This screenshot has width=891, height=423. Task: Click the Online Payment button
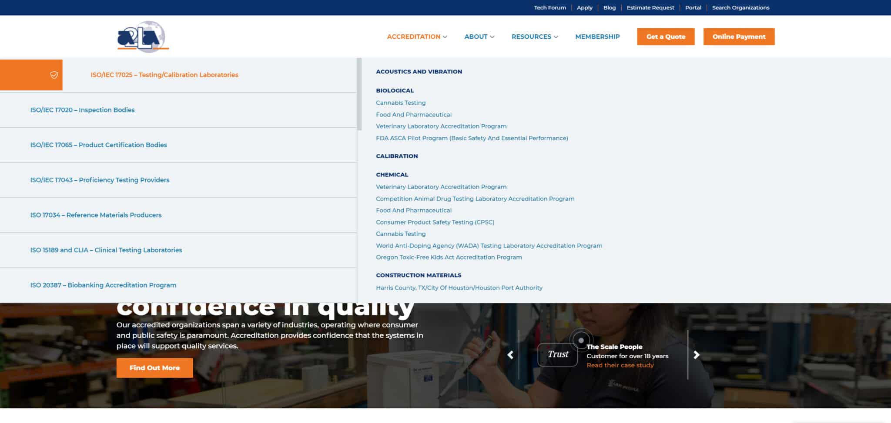(738, 36)
